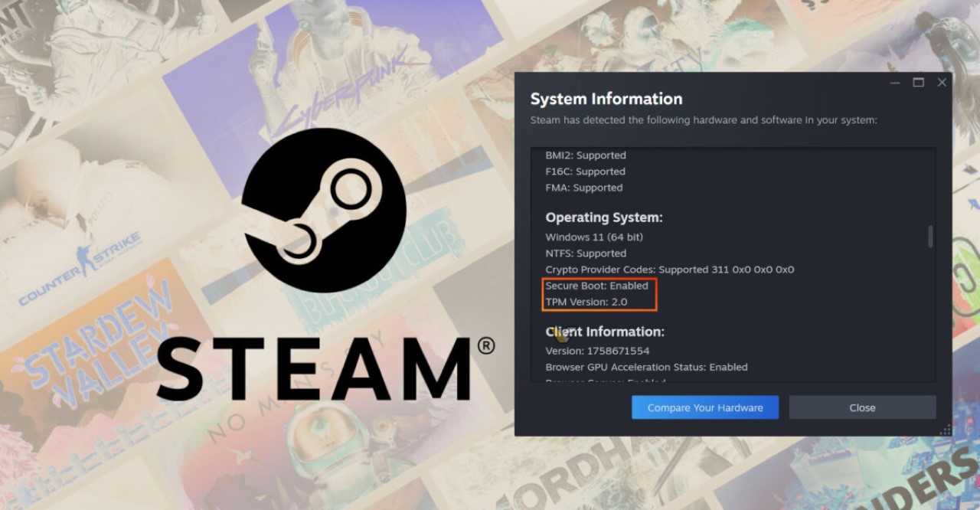Click the cursor hand icon near Client Information

click(563, 334)
